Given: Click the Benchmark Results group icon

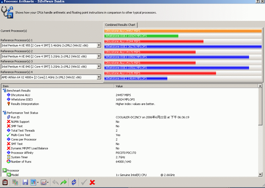Looking at the screenshot, I should click(x=4, y=90).
